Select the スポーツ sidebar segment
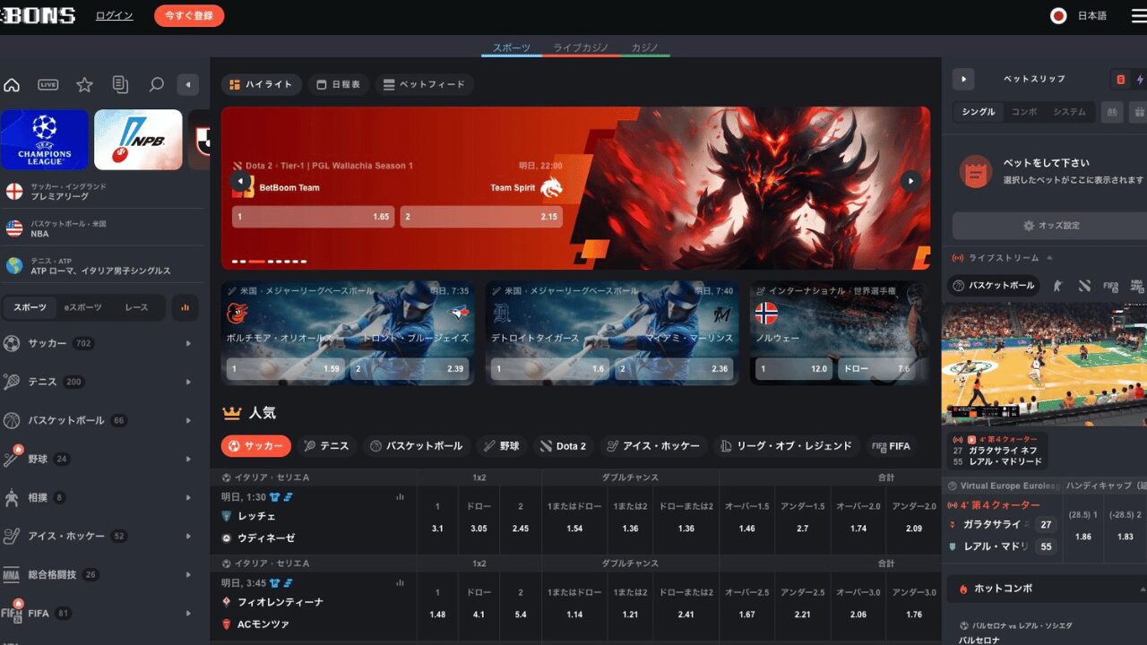Viewport: 1147px width, 645px height. [30, 307]
